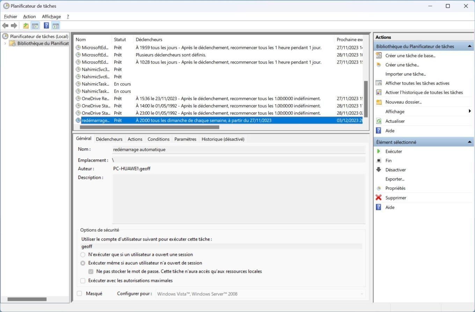Click the Nom field 'redémarrage automatique'
The image size is (475, 312).
click(239, 150)
